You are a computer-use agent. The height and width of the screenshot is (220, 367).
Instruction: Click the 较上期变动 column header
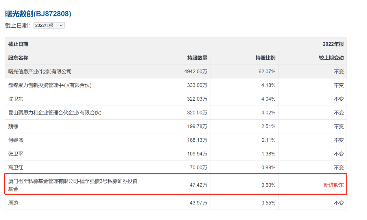331,58
